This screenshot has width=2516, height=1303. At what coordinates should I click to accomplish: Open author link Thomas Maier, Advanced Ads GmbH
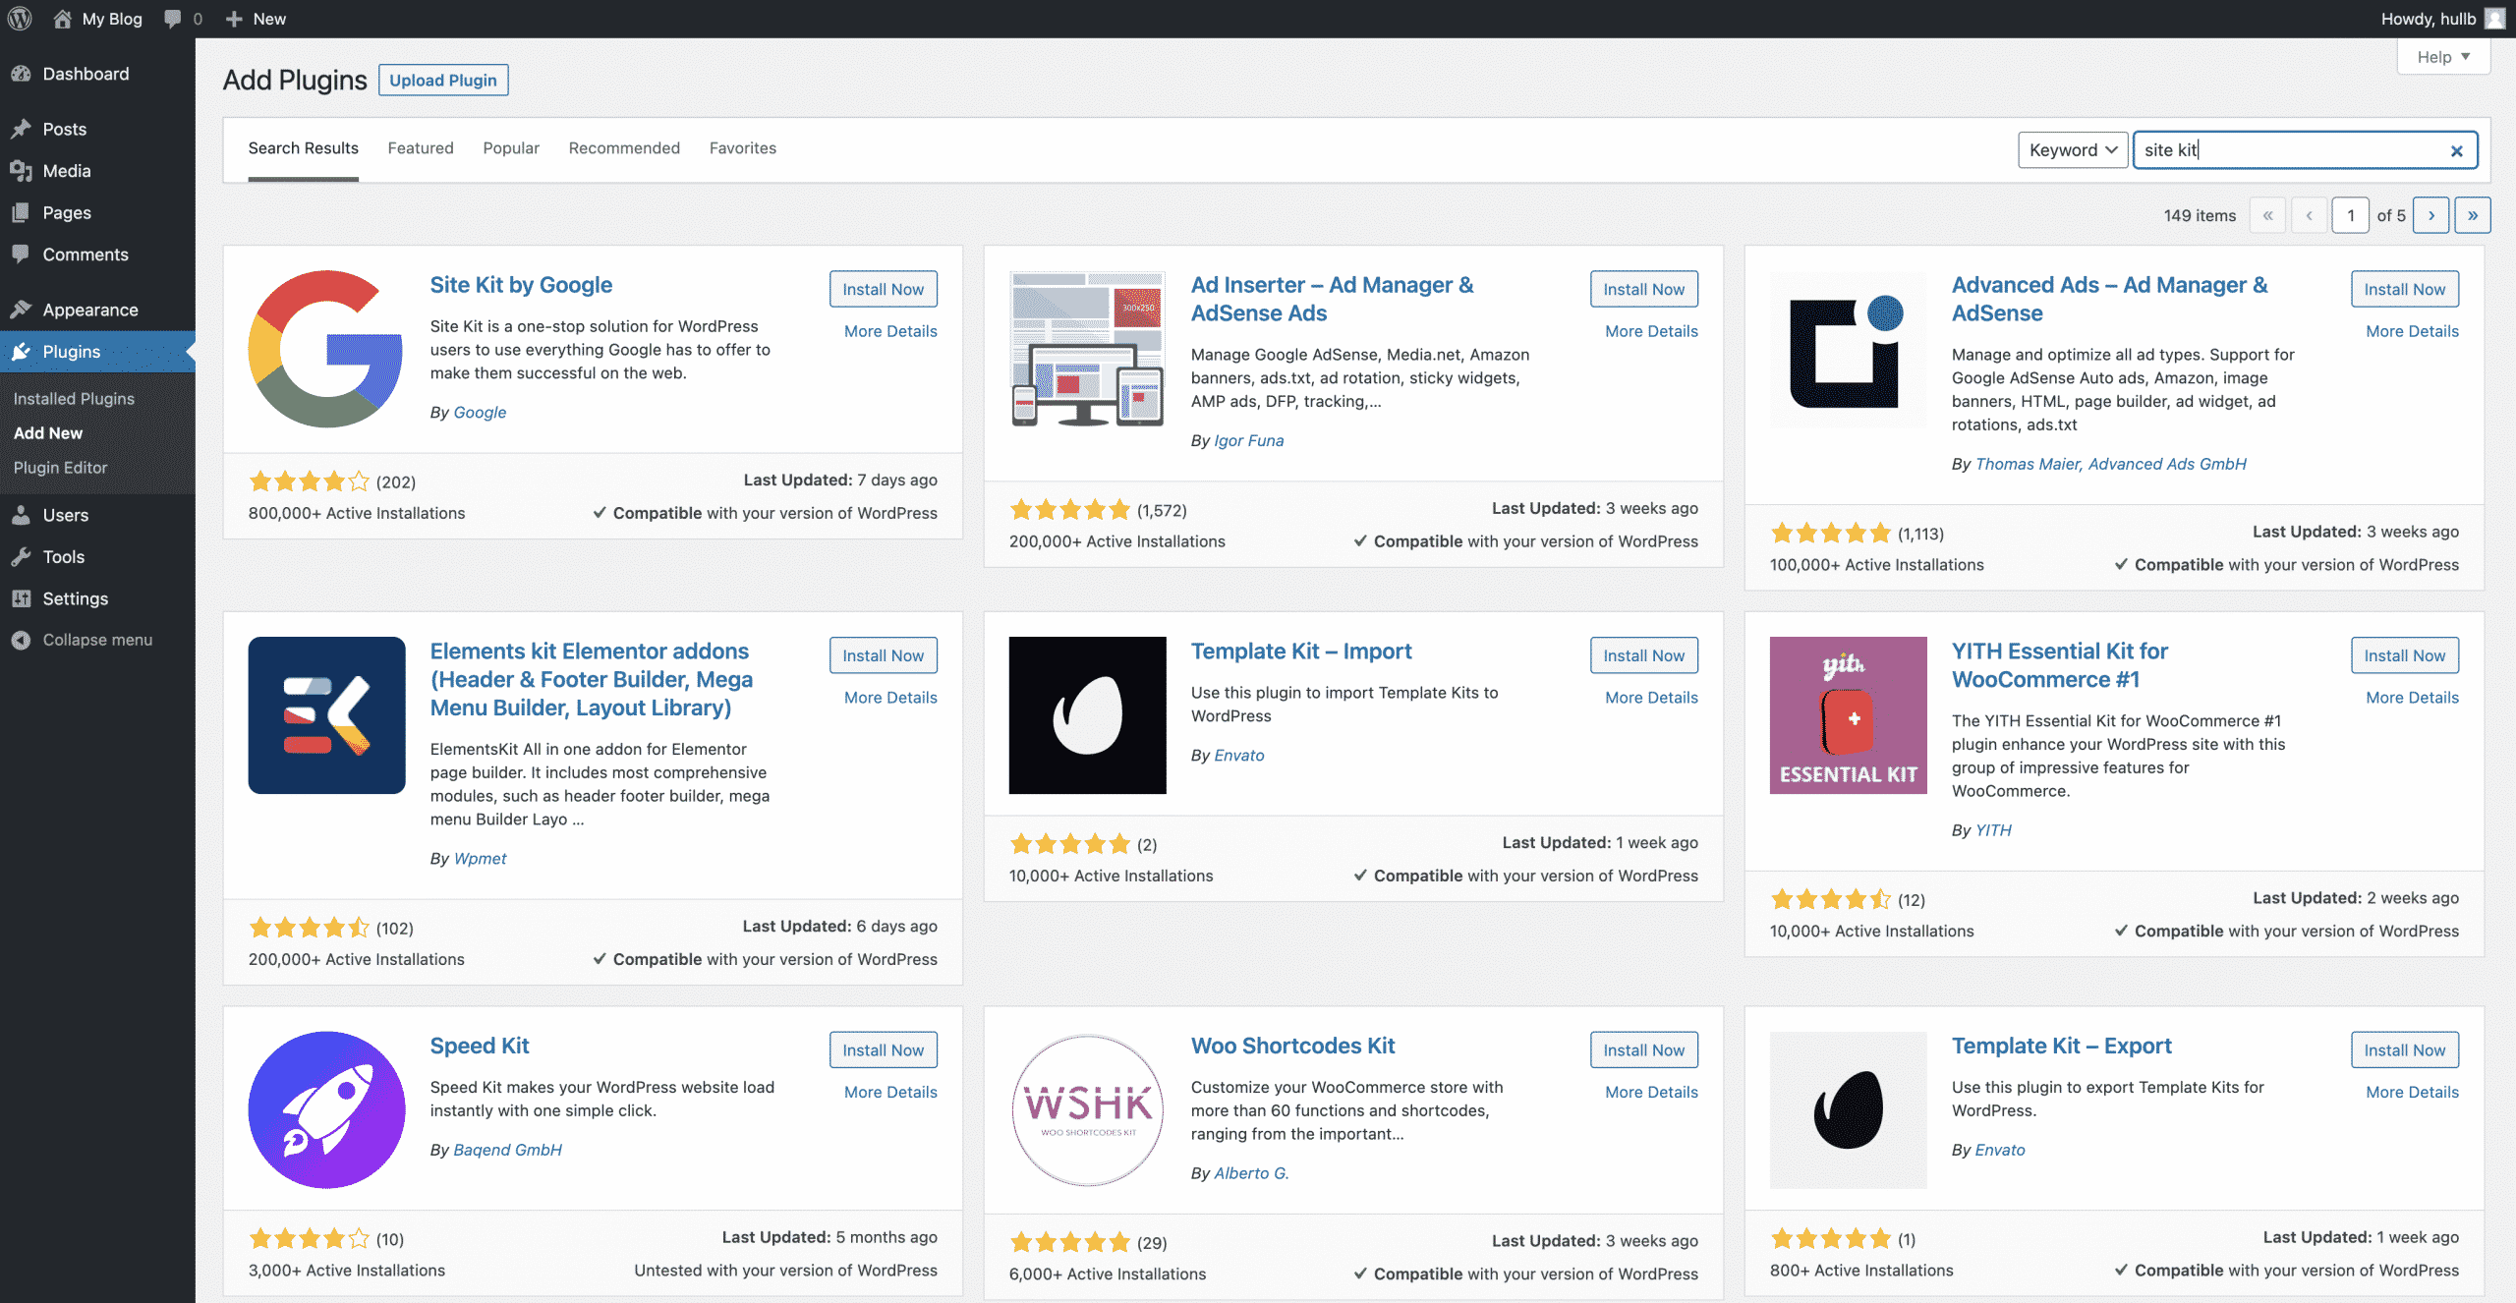pyautogui.click(x=2111, y=464)
